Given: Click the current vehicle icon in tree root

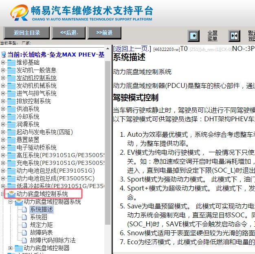Looking at the screenshot, I should [3, 55].
